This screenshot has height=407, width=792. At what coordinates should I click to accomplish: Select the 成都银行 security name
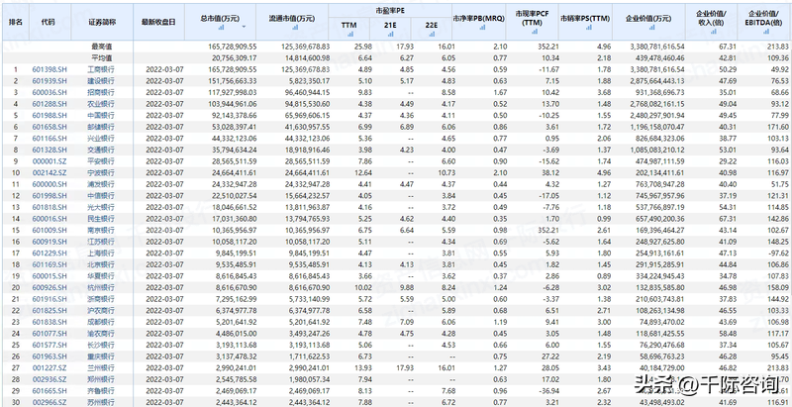coord(101,322)
